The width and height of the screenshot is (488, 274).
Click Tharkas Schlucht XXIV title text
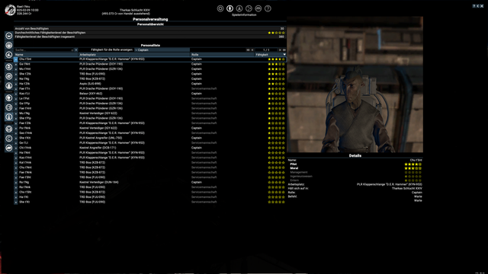coord(135,10)
